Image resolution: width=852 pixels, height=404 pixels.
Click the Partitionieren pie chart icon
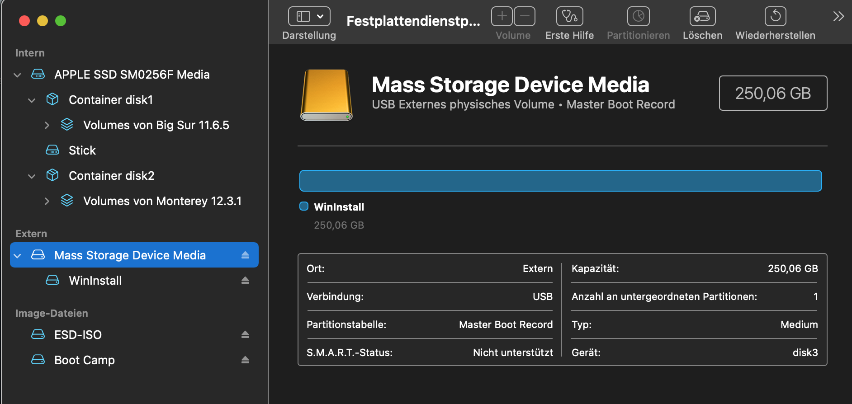click(x=638, y=17)
